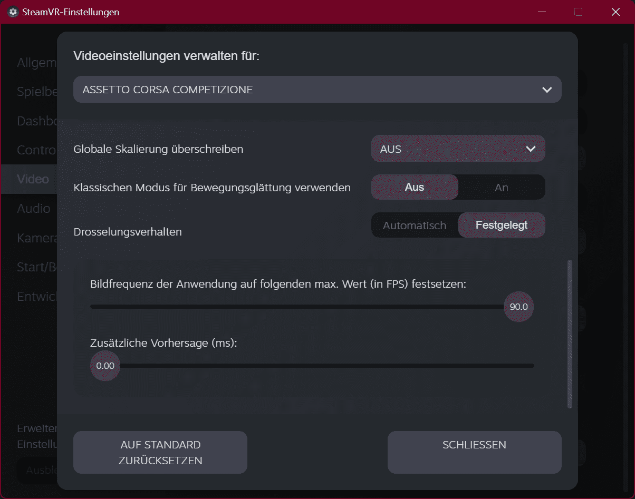Maximize the SteamVR settings window
The width and height of the screenshot is (635, 499).
[x=578, y=12]
